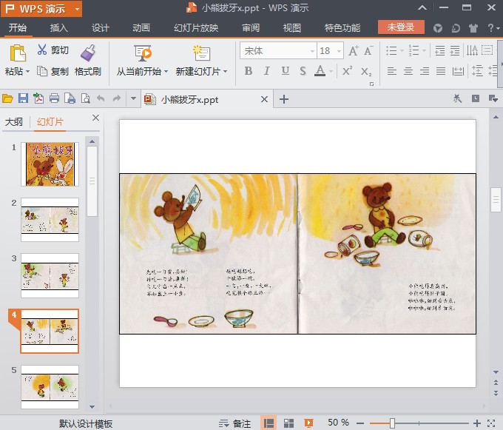Open the font size 18 dropdown
Image resolution: width=503 pixels, height=430 pixels.
[339, 51]
